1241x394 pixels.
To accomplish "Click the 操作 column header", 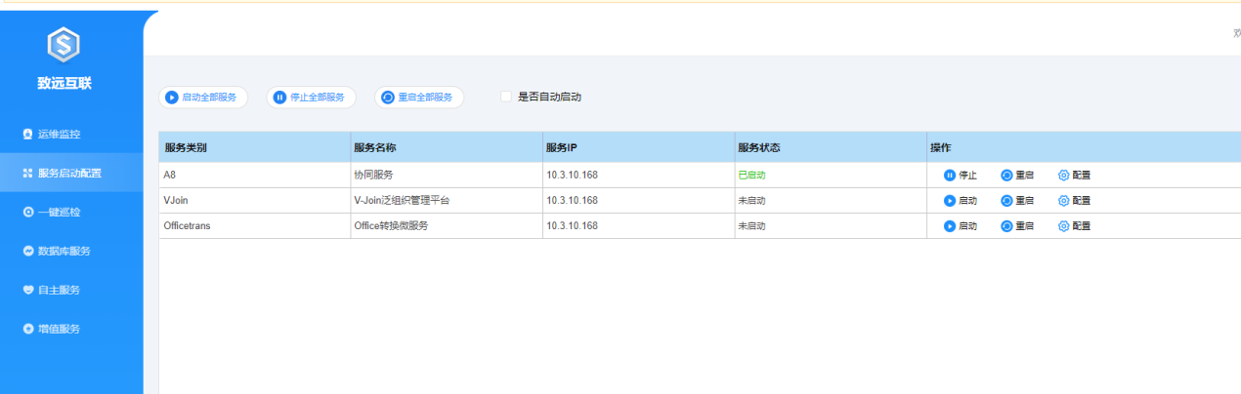I will click(x=1084, y=148).
